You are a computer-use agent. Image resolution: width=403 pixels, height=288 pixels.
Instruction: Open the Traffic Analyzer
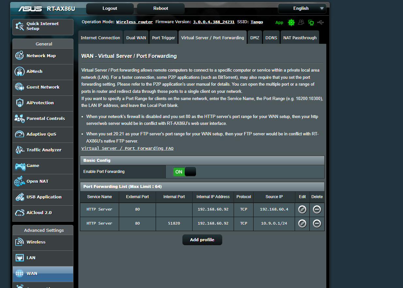[43, 150]
